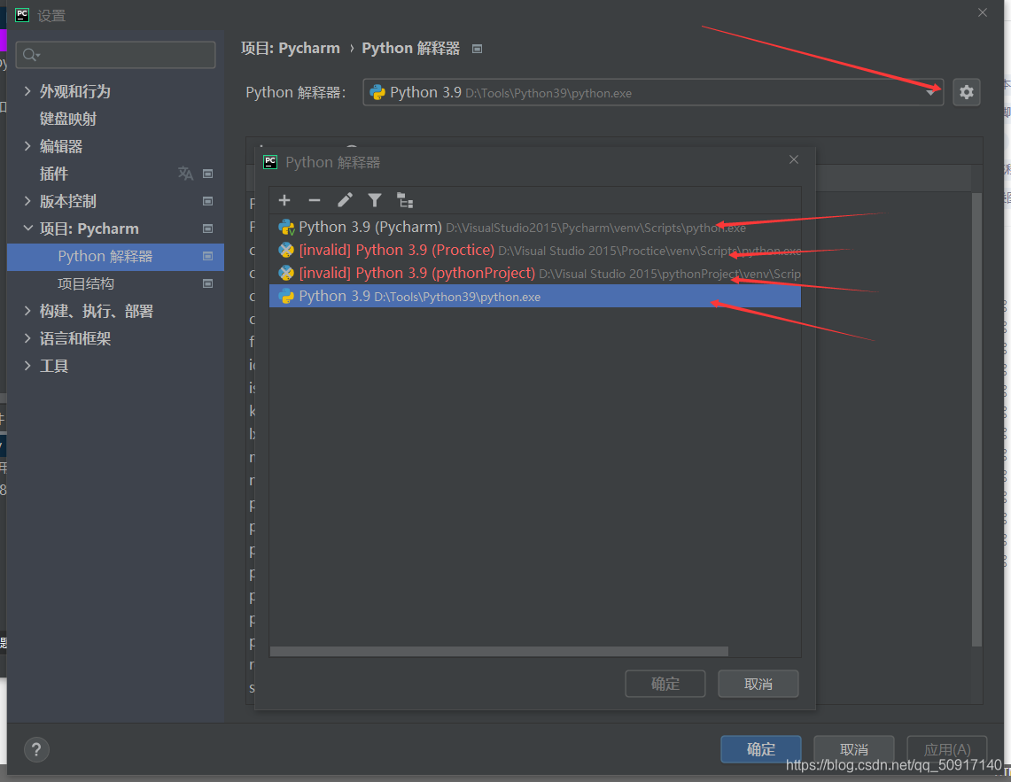The height and width of the screenshot is (782, 1011).
Task: Click the 项目: Pycharm breadcrumb
Action: (x=290, y=49)
